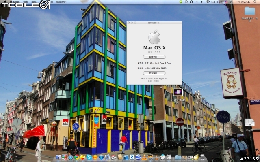The width and height of the screenshot is (260, 162).
Task: Click the 2.13 GHz Intel Core 2 Duo text
Action: point(158,63)
